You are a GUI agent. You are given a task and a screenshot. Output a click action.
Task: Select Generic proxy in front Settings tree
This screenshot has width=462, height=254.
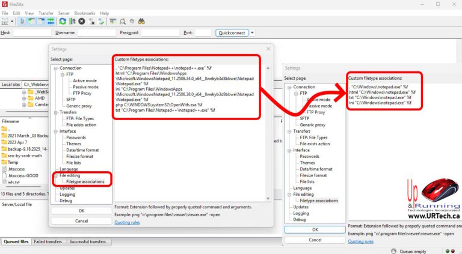coord(79,106)
